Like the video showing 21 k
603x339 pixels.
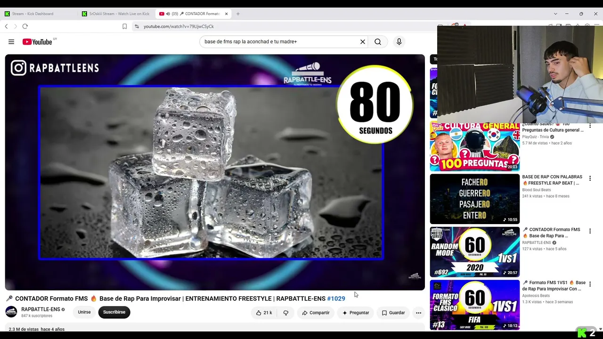point(264,313)
